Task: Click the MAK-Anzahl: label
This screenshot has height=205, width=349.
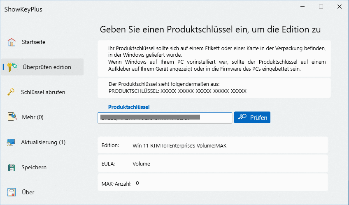Action: (x=116, y=184)
